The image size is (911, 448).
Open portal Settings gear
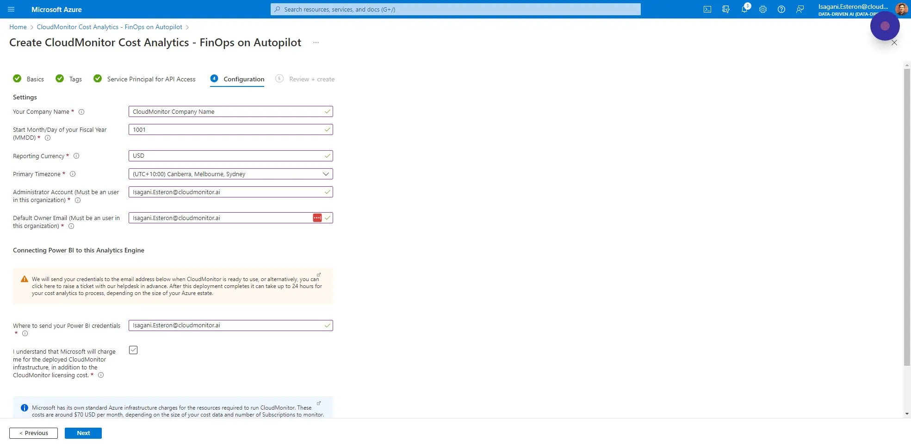click(763, 9)
